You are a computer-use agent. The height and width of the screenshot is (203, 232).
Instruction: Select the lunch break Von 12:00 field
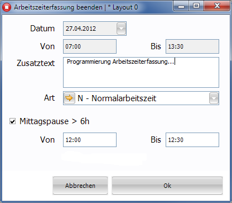tap(90, 140)
